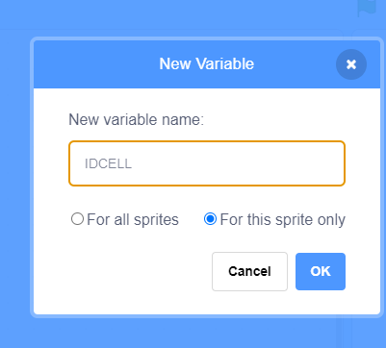This screenshot has height=348, width=386.
Task: Click the blue OK button to create the variable
Action: pyautogui.click(x=321, y=271)
